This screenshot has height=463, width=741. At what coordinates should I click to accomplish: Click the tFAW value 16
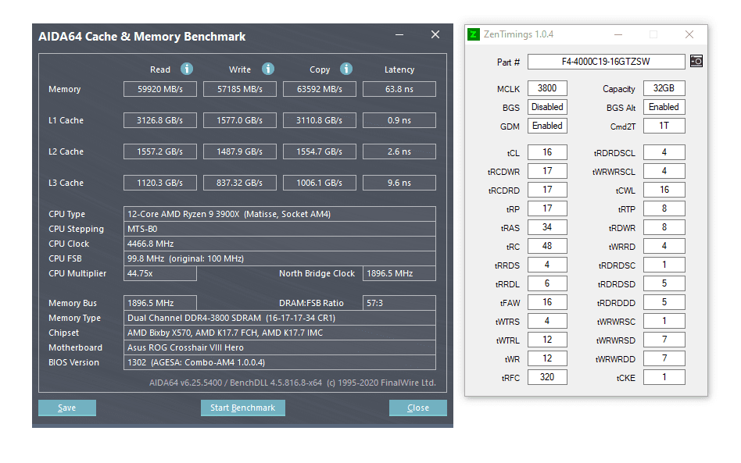tap(547, 302)
